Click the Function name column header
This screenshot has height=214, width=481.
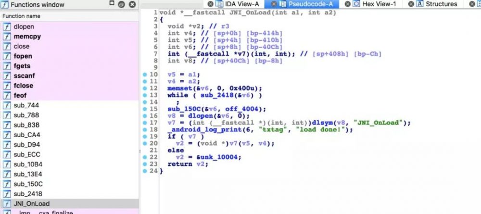pos(69,16)
